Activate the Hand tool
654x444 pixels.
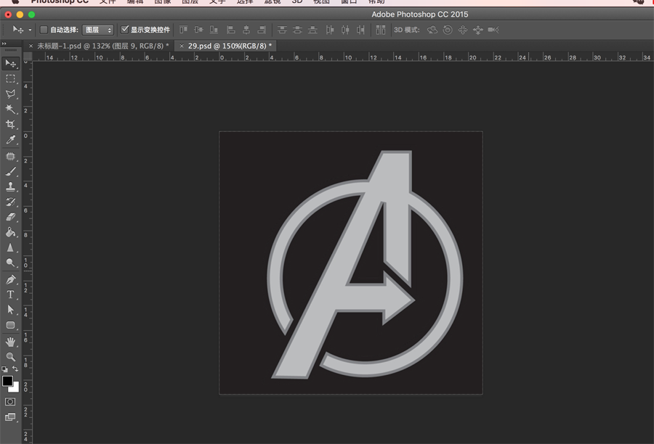pos(10,341)
